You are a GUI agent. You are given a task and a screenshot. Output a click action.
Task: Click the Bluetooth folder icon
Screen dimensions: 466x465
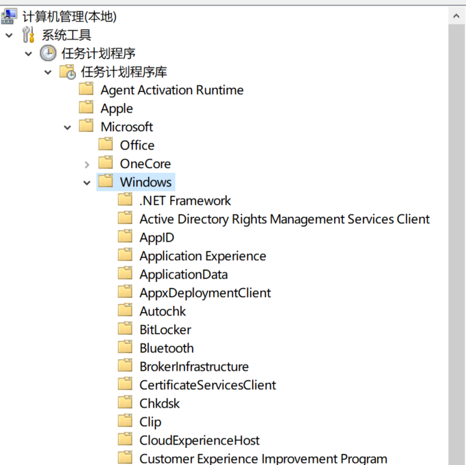click(x=125, y=347)
